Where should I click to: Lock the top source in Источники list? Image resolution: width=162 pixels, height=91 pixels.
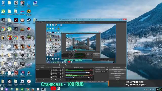[x=63, y=69]
